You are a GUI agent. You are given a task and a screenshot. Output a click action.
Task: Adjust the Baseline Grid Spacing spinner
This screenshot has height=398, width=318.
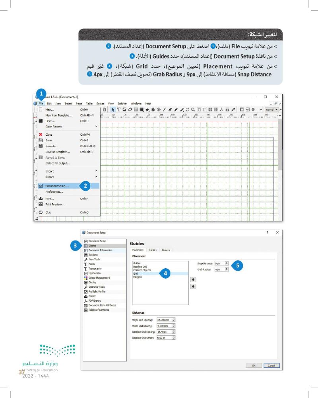(x=173, y=332)
